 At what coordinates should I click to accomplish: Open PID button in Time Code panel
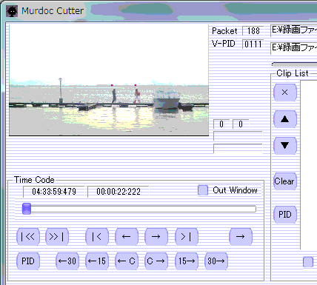pyautogui.click(x=28, y=261)
